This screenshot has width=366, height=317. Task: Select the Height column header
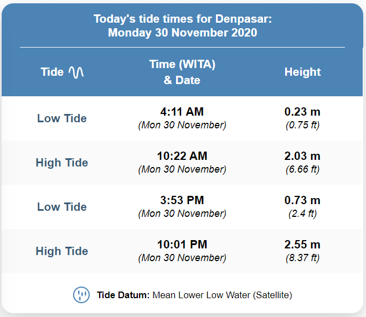302,72
